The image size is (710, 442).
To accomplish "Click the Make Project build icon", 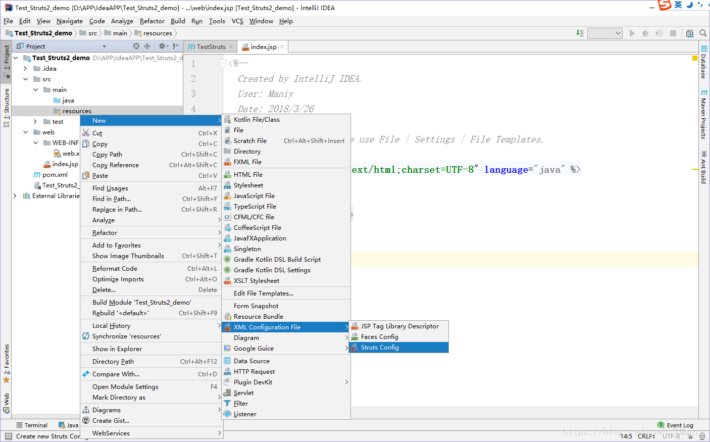I will [580, 33].
